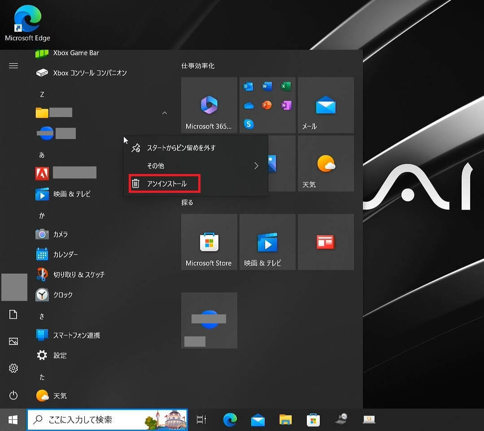
Task: Open Task View on the taskbar
Action: (201, 420)
